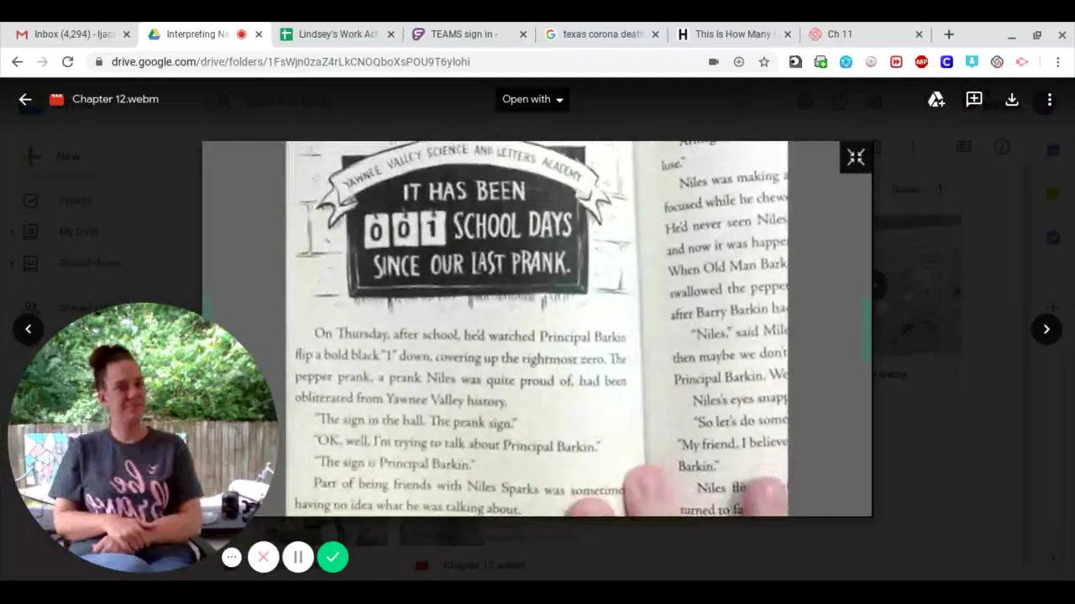View site information via the lock icon
Screen dimensions: 1075x604
(x=99, y=61)
